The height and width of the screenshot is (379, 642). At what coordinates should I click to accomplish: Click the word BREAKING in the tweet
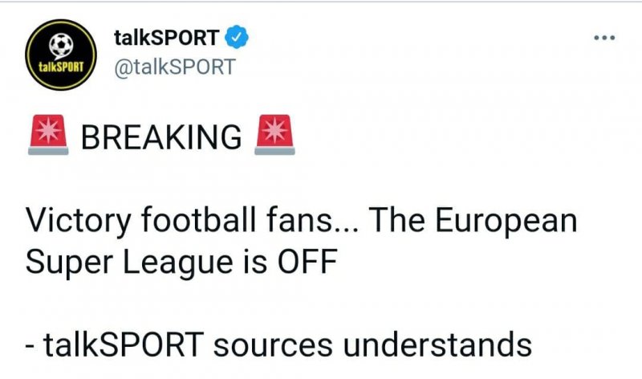tap(161, 138)
